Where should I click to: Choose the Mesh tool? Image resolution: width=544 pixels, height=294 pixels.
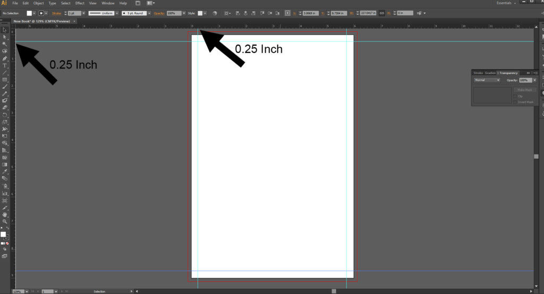point(4,158)
